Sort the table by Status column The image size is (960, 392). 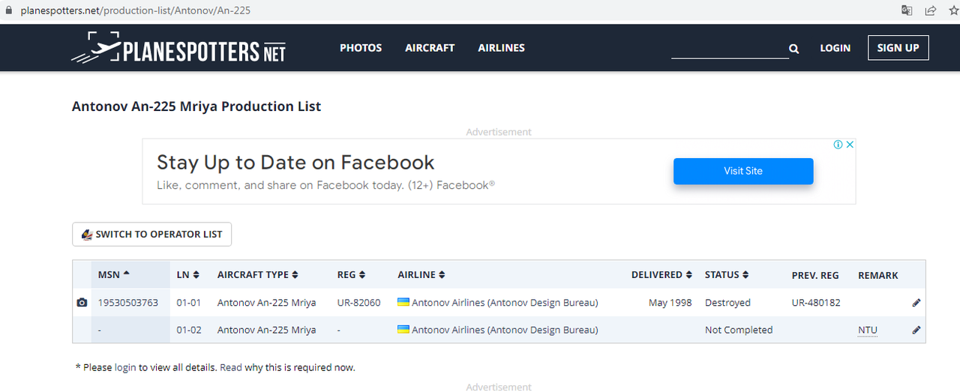pos(726,275)
